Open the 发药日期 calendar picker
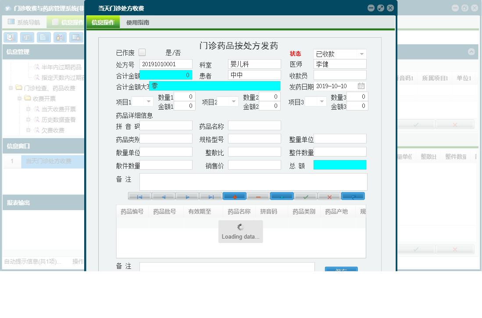The image size is (482, 318). [361, 86]
